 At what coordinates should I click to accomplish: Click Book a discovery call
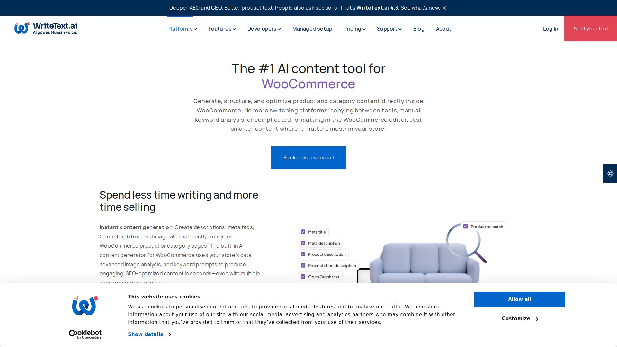(x=308, y=157)
